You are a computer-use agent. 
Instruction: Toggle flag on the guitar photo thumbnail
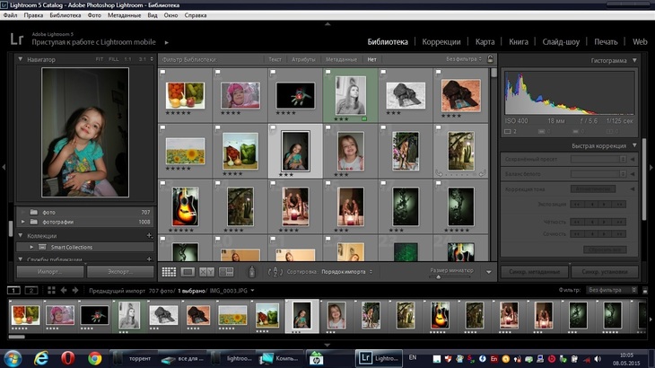pos(162,183)
